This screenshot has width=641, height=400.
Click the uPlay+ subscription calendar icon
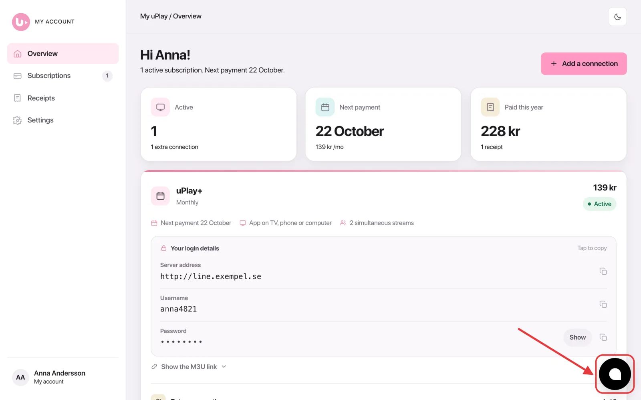[160, 196]
